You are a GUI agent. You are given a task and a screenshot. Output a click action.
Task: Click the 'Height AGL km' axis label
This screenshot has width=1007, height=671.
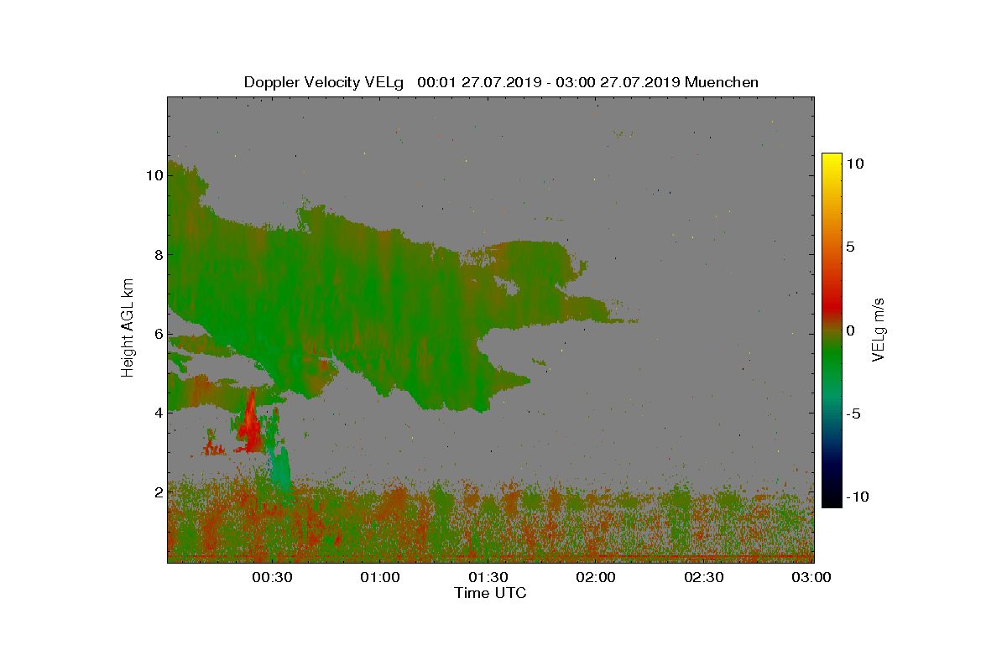tap(128, 329)
